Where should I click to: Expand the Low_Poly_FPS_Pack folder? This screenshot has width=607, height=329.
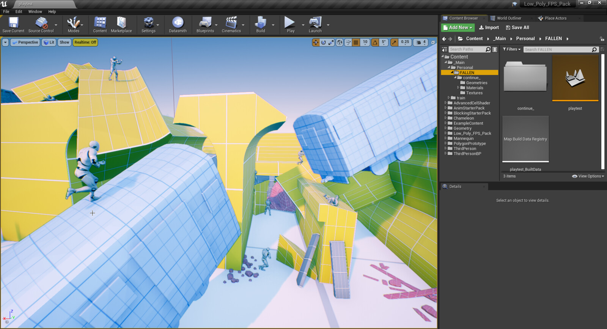[446, 133]
